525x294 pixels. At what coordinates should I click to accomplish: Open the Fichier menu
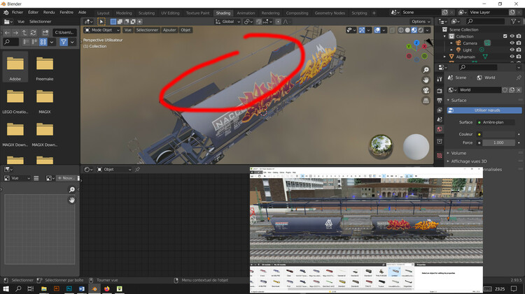point(17,13)
